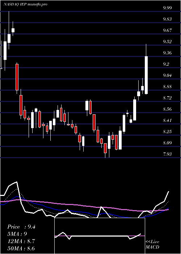Image resolution: width=181 pixels, height=254 pixels.
Task: Click the 8.56 price axis label
Action: click(x=167, y=109)
